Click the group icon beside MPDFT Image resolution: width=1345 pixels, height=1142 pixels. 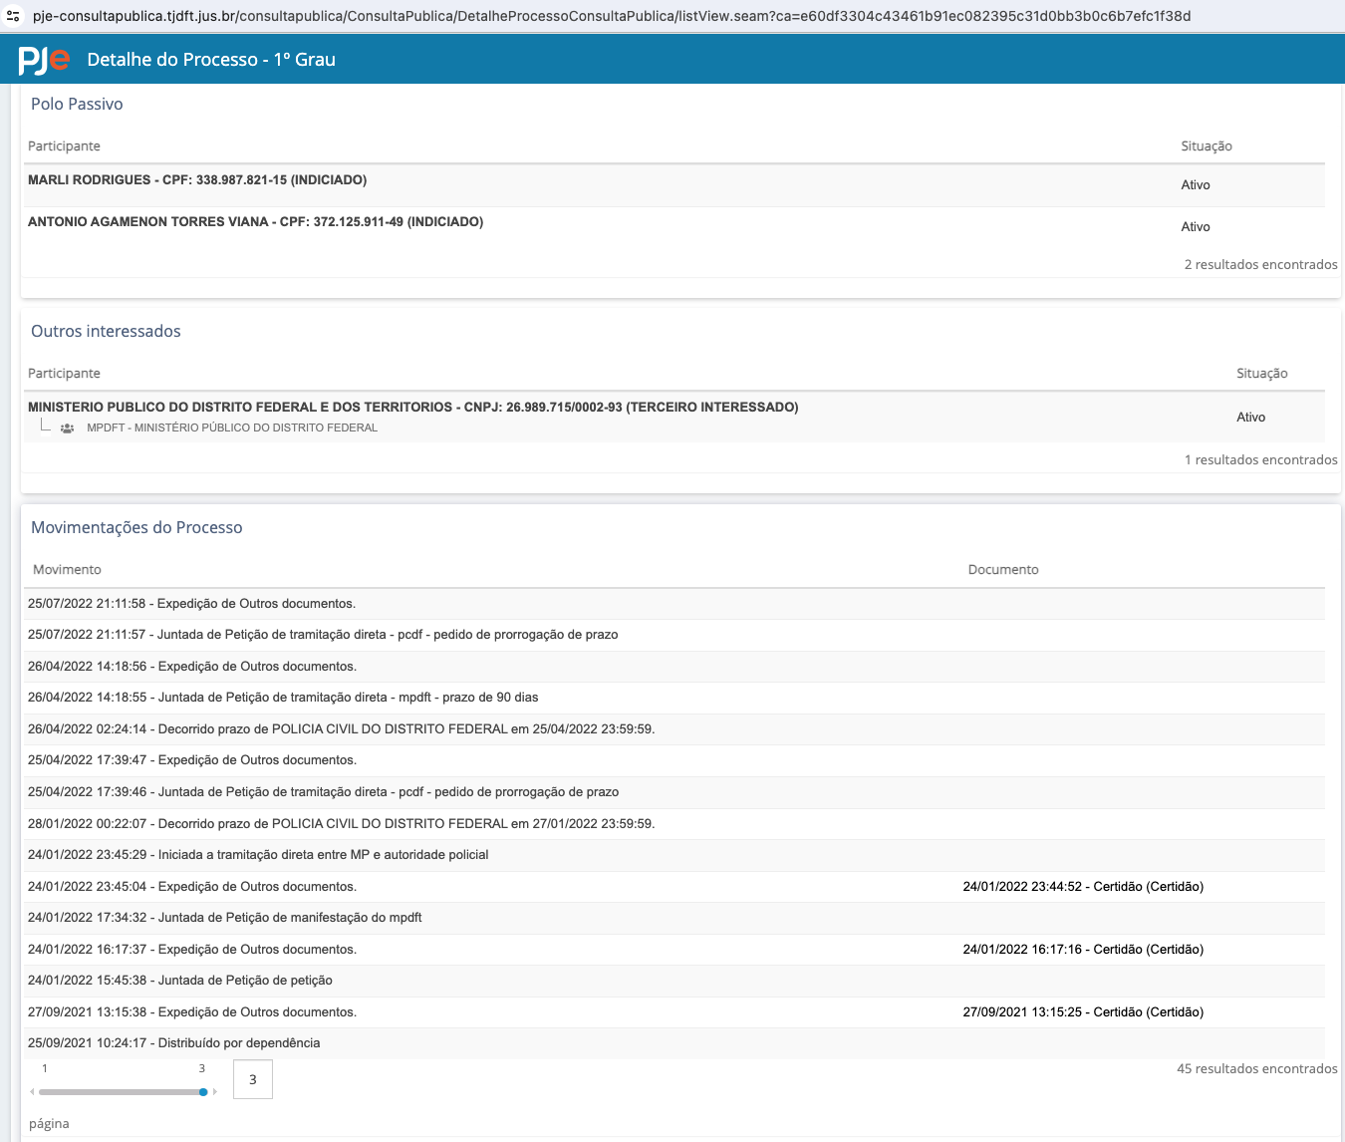[67, 428]
